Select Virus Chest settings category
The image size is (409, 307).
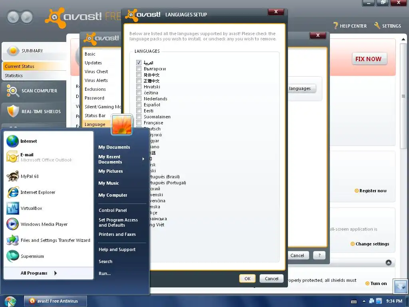coord(96,72)
